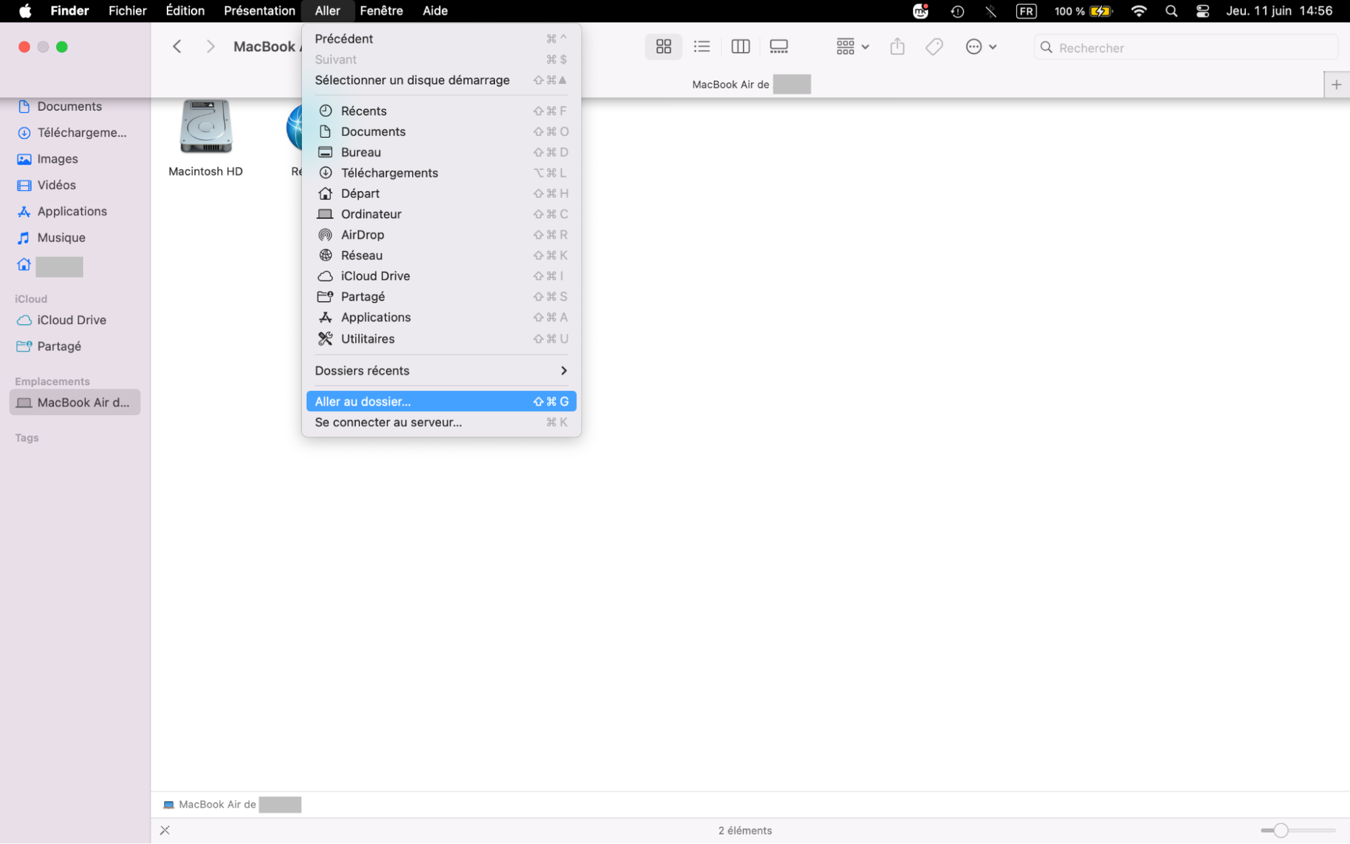Open the Finder application menu
Image resolution: width=1350 pixels, height=844 pixels.
coord(70,11)
